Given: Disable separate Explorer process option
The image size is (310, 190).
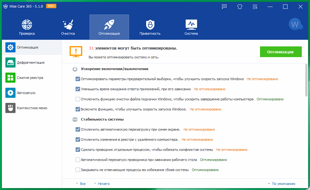Looking at the screenshot, I should tap(77, 150).
